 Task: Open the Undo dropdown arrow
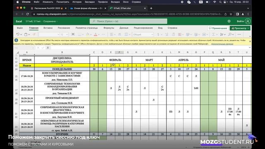[21, 34]
